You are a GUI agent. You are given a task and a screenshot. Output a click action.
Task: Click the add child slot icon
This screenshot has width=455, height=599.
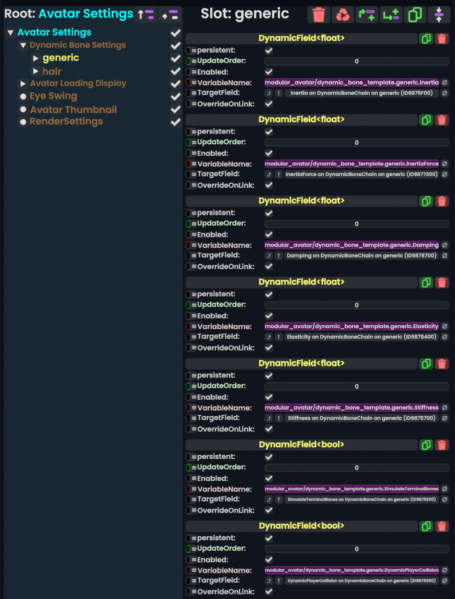pyautogui.click(x=391, y=15)
